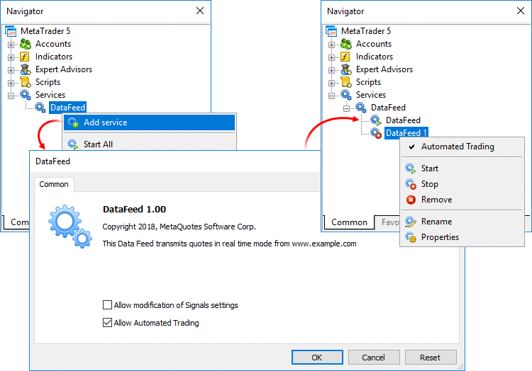Viewport: 532px width, 371px height.
Task: Select Remove in DataFeed 1 context menu
Action: click(462, 200)
